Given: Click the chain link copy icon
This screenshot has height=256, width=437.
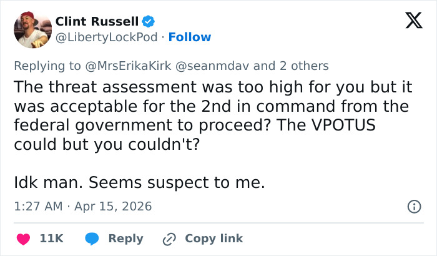Looking at the screenshot, I should (169, 239).
